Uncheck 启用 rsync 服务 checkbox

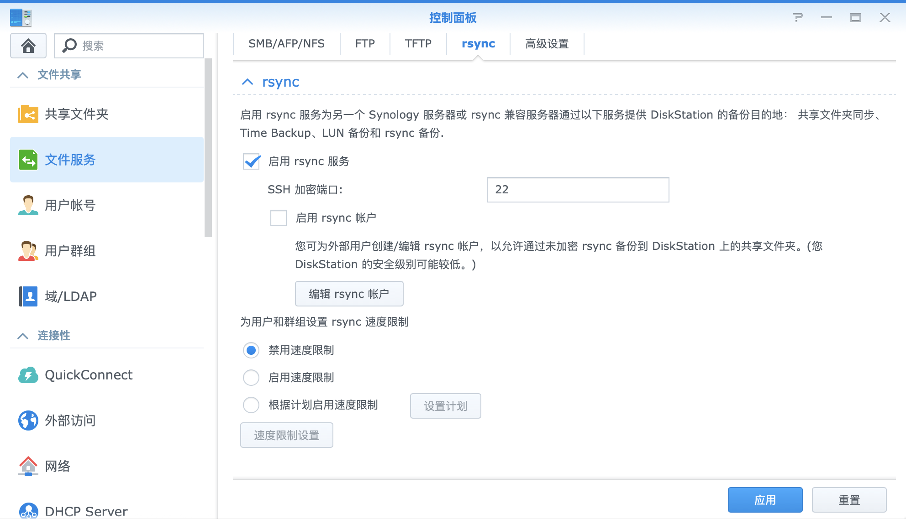point(252,161)
